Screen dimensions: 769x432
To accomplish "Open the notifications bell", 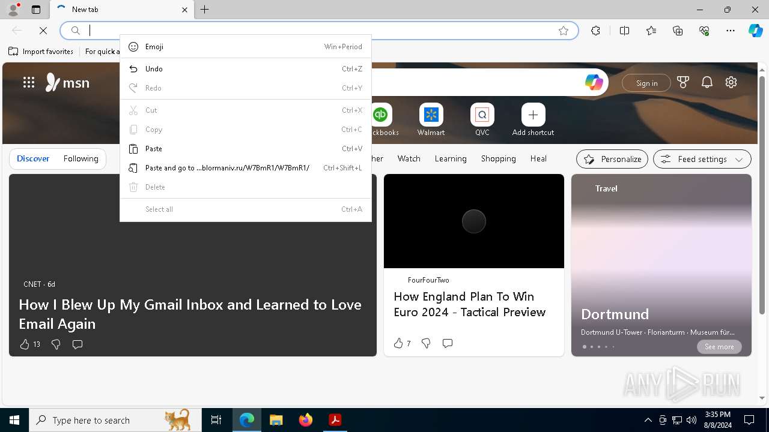I will point(707,83).
